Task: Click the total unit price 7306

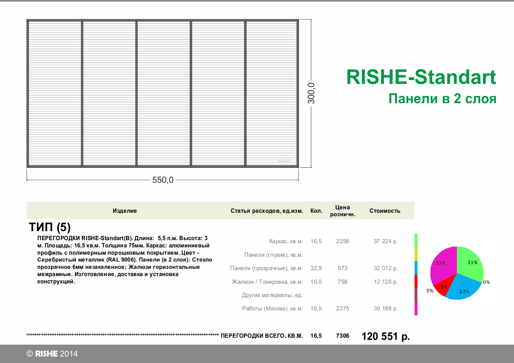Action: [343, 336]
